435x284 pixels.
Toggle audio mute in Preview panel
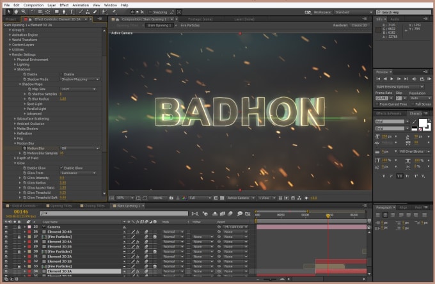point(414,79)
